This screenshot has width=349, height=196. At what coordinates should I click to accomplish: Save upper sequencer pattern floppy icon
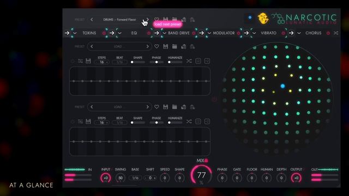coord(88,61)
